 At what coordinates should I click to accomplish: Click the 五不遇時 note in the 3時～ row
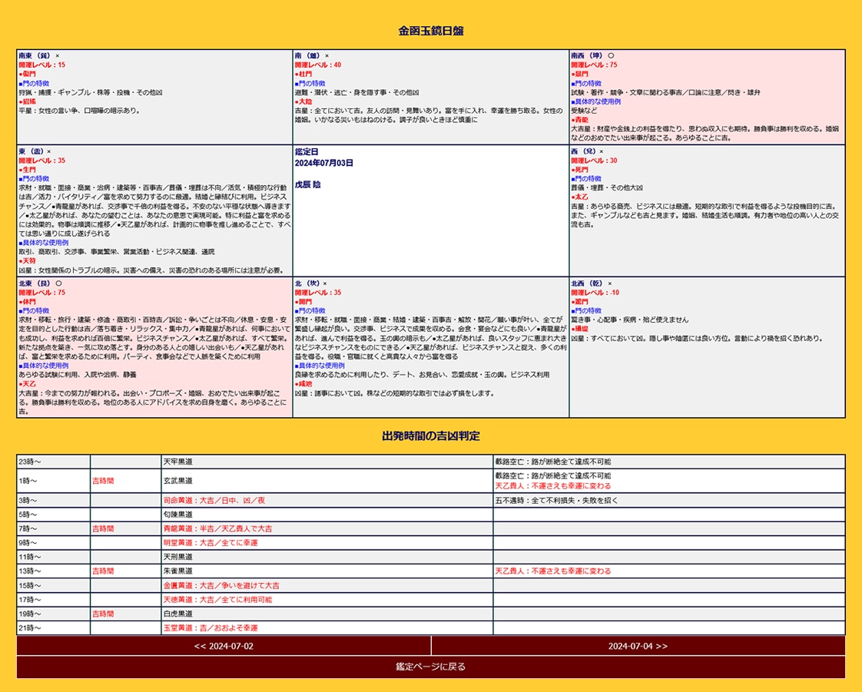(x=556, y=501)
